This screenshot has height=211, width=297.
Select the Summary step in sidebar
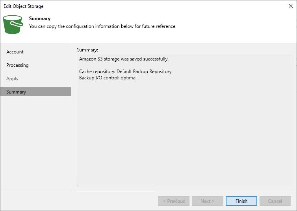35,92
